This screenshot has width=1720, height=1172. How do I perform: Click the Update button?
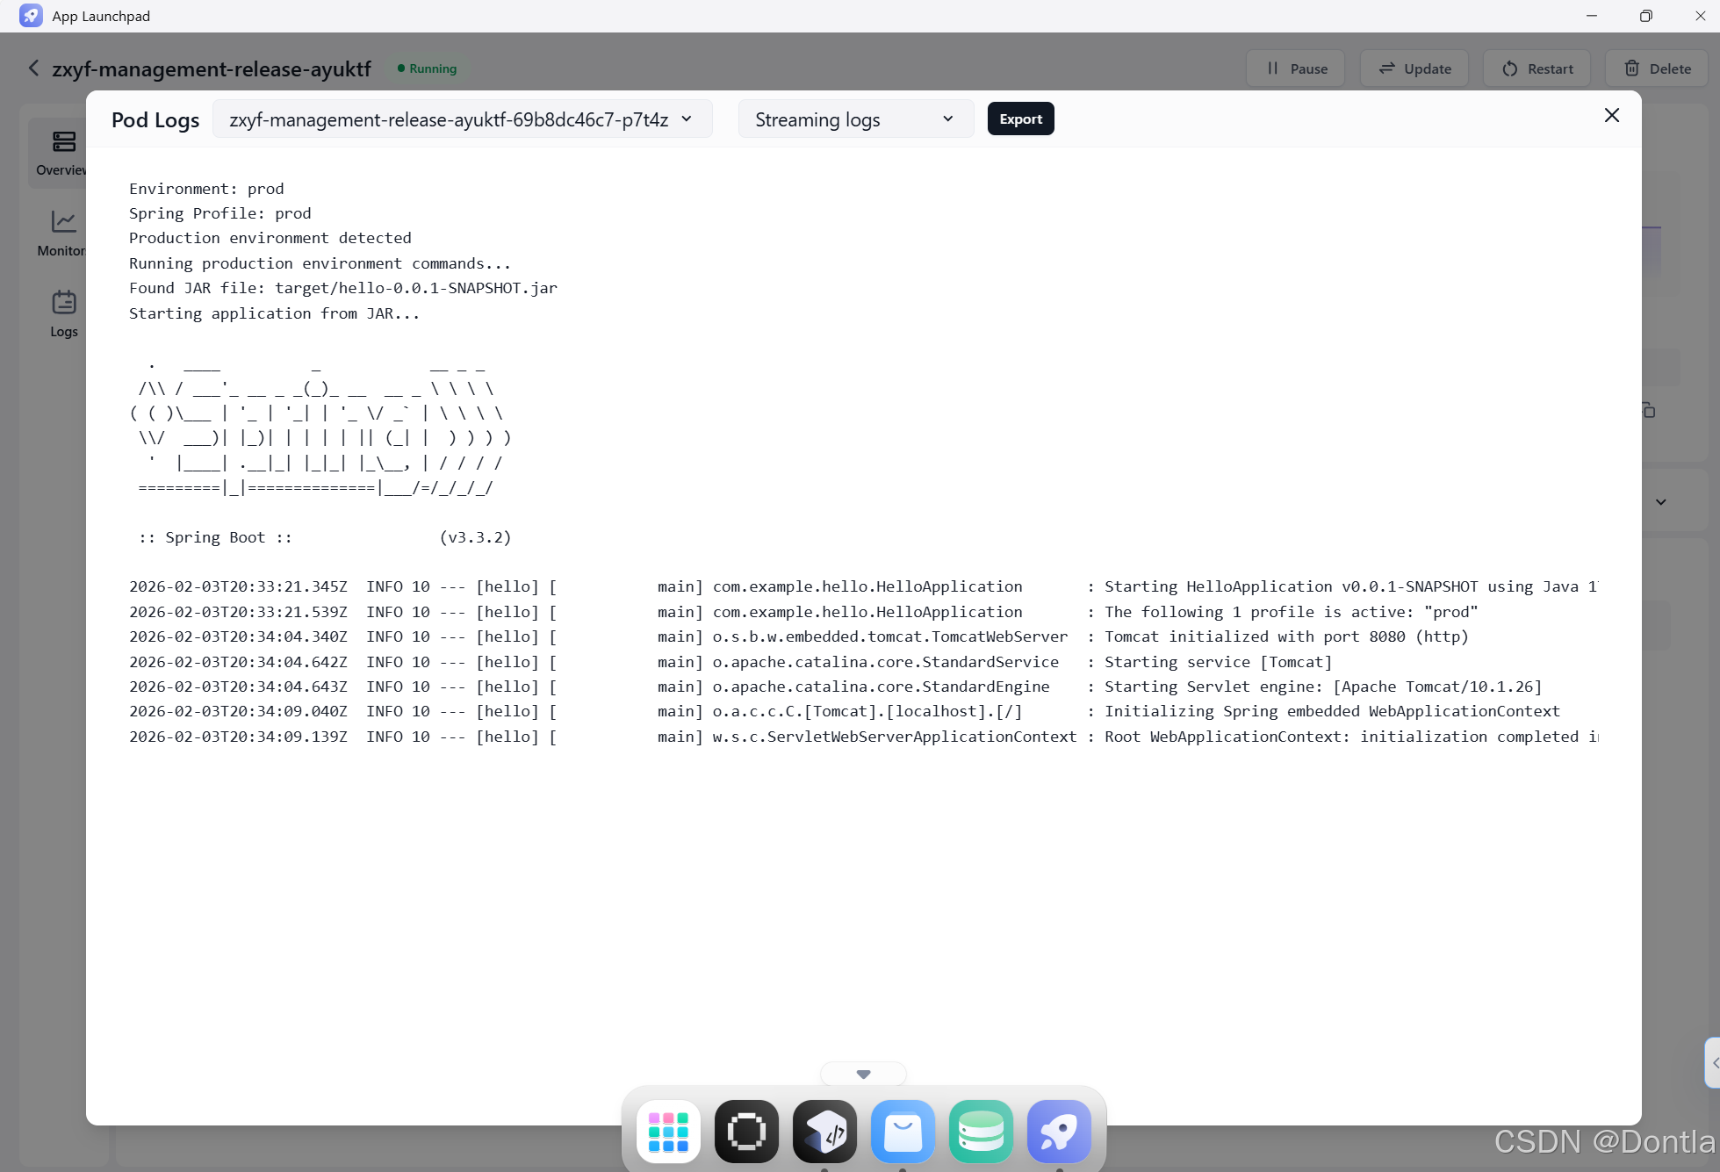point(1414,68)
